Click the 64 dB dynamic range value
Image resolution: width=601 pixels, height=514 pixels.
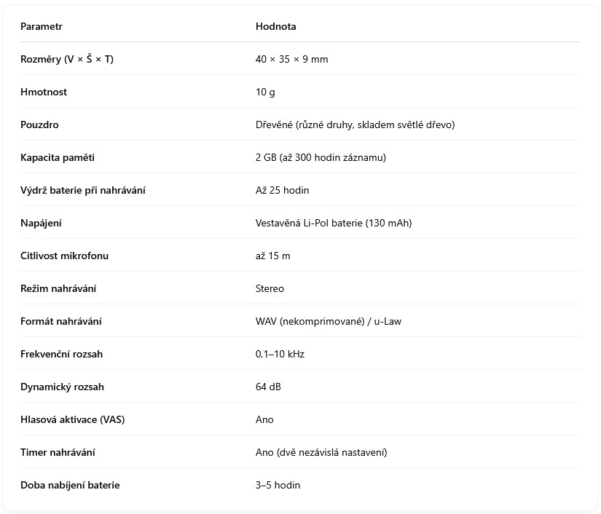point(268,387)
